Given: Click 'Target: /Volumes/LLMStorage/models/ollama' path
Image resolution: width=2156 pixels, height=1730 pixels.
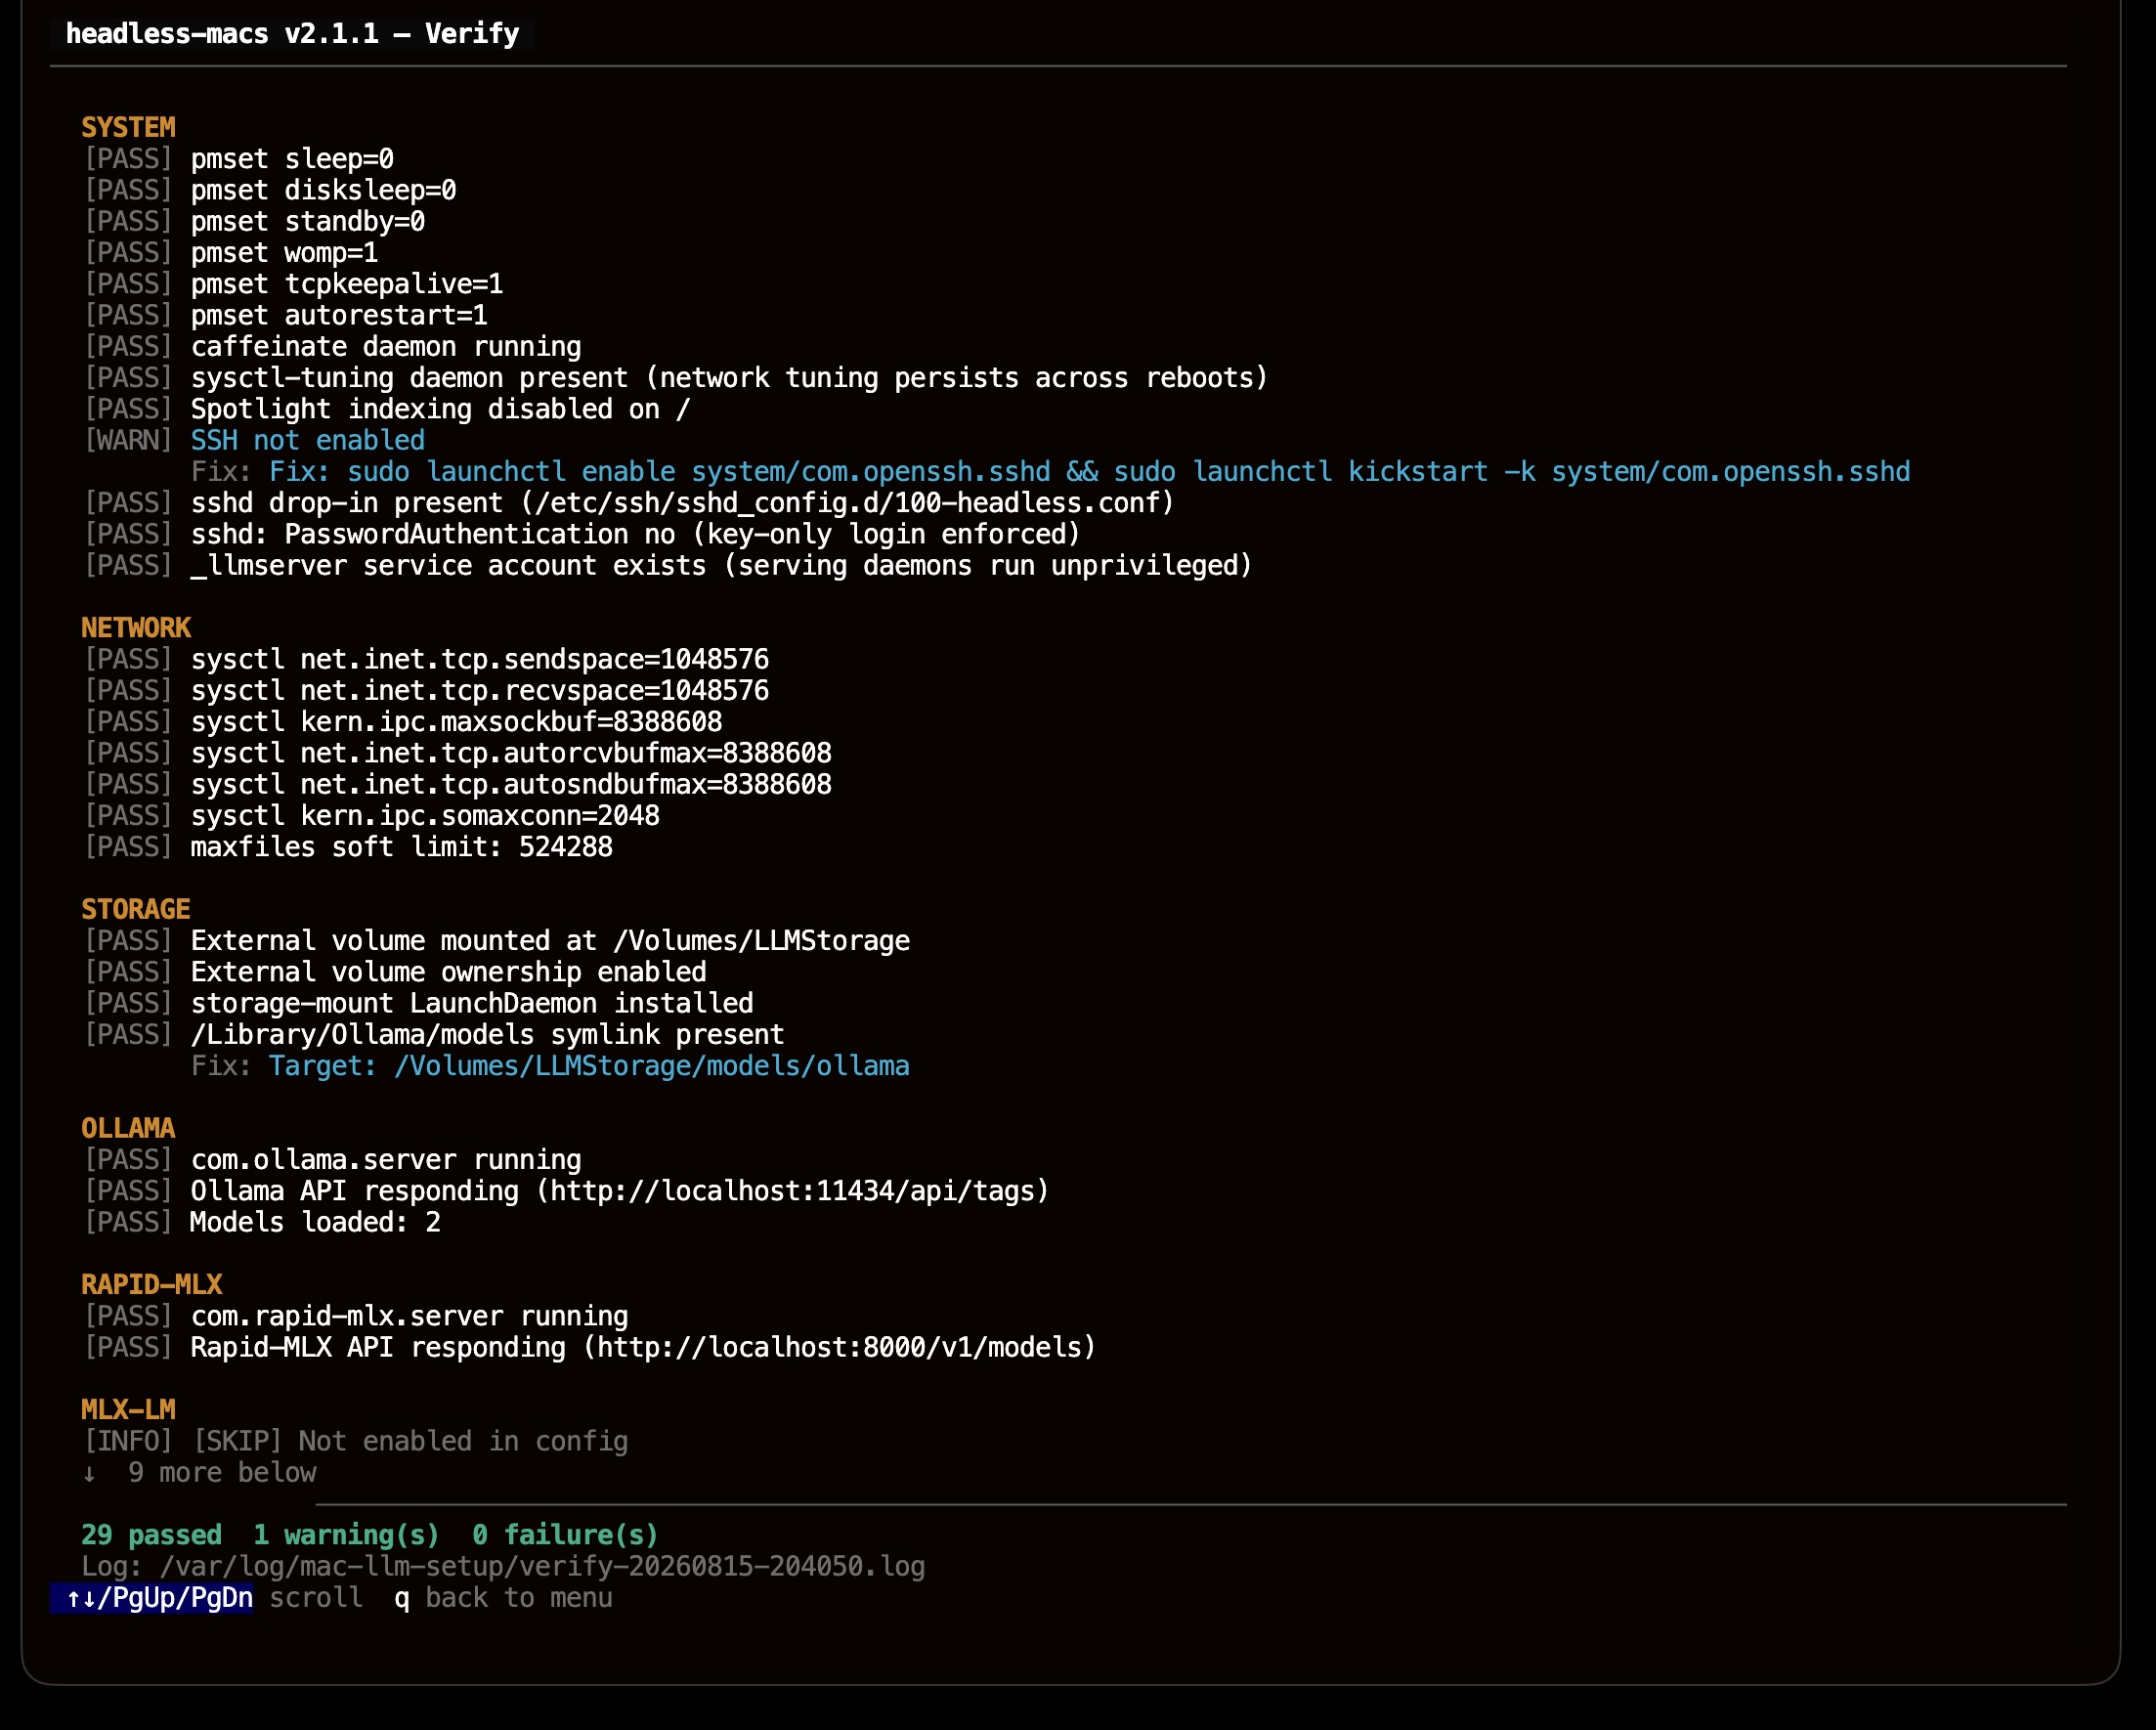Looking at the screenshot, I should pos(589,1066).
